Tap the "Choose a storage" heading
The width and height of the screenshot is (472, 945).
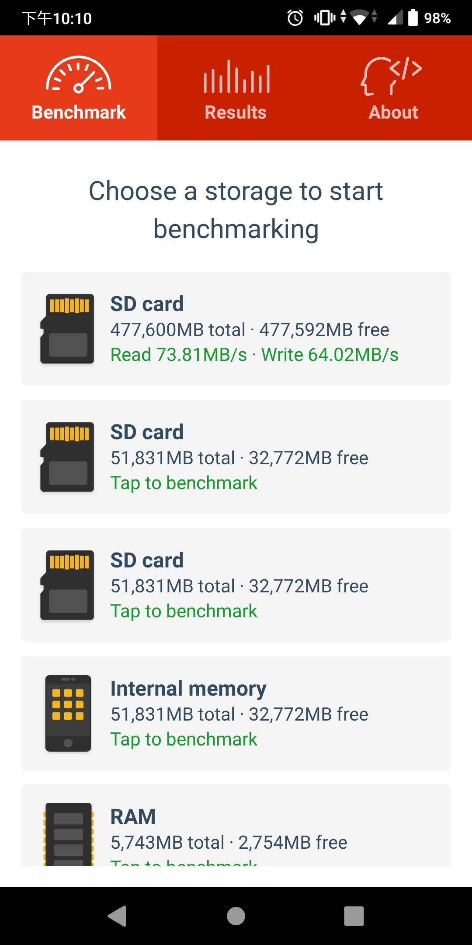[236, 210]
